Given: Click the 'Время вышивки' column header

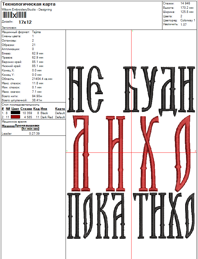Looking at the screenshot, I should [27, 125].
